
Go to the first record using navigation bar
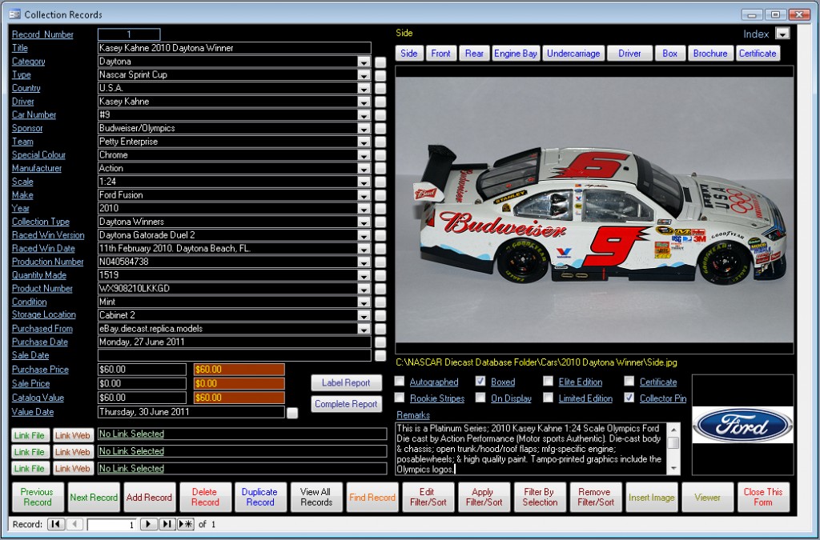pos(55,524)
